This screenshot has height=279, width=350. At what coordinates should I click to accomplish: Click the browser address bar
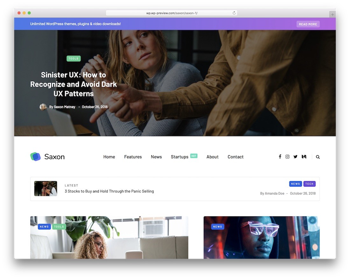pos(171,13)
